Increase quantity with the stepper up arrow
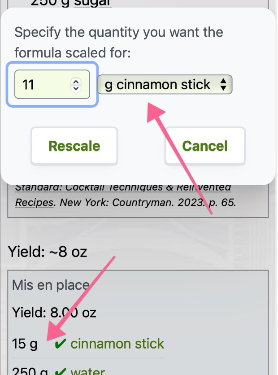 (x=76, y=82)
